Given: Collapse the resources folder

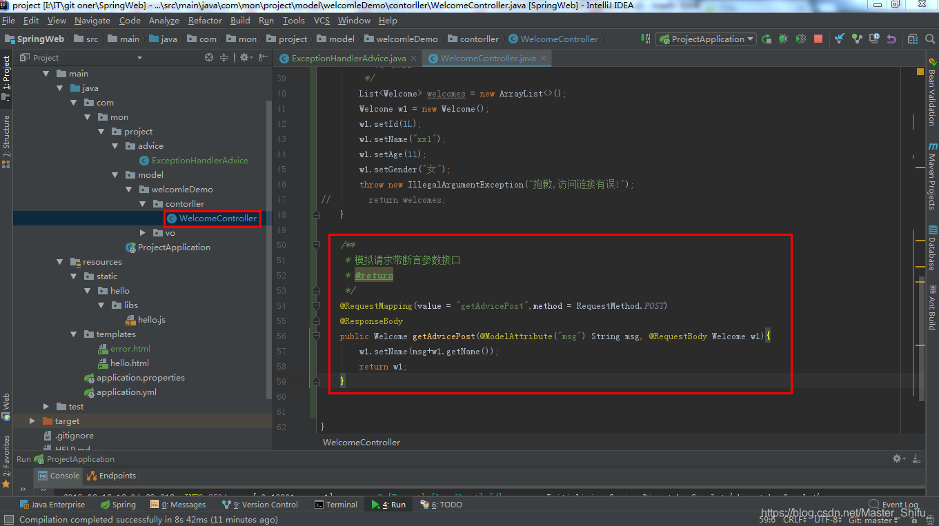Looking at the screenshot, I should click(60, 262).
